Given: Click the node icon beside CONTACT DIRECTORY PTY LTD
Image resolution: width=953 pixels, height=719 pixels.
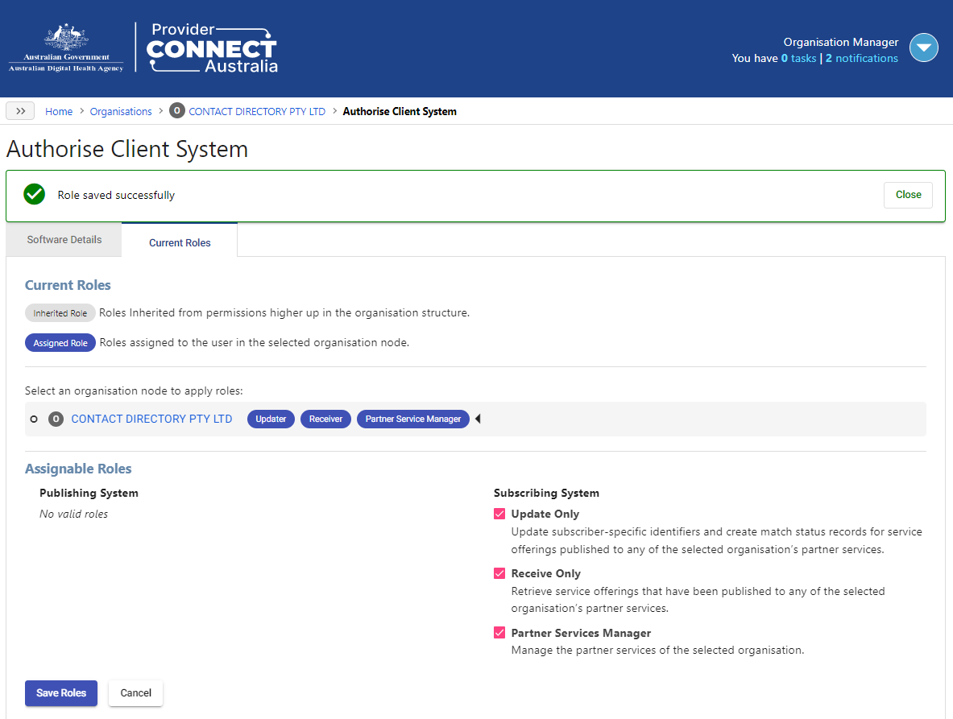Looking at the screenshot, I should point(55,419).
